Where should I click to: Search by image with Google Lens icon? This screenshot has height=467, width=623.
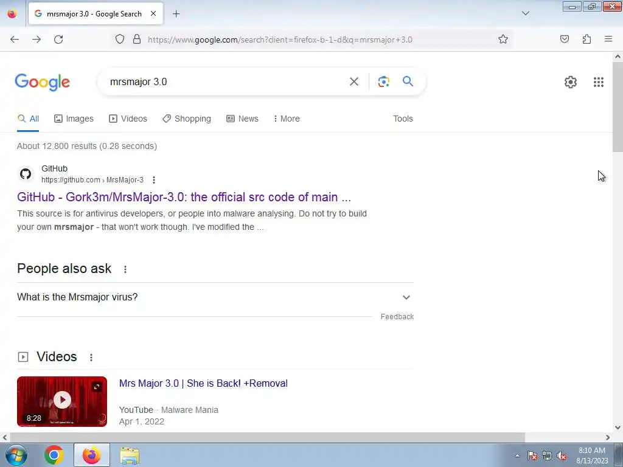pos(383,82)
